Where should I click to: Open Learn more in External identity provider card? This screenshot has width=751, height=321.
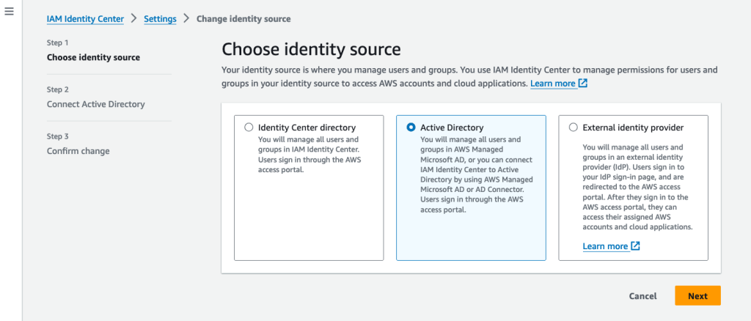coord(605,246)
